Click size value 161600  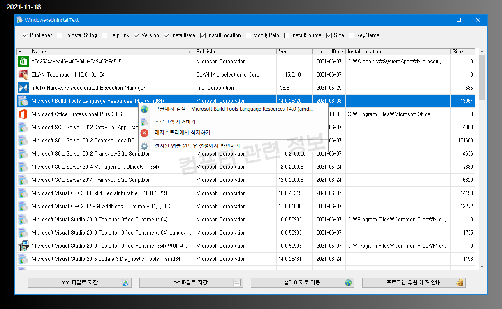click(x=465, y=141)
